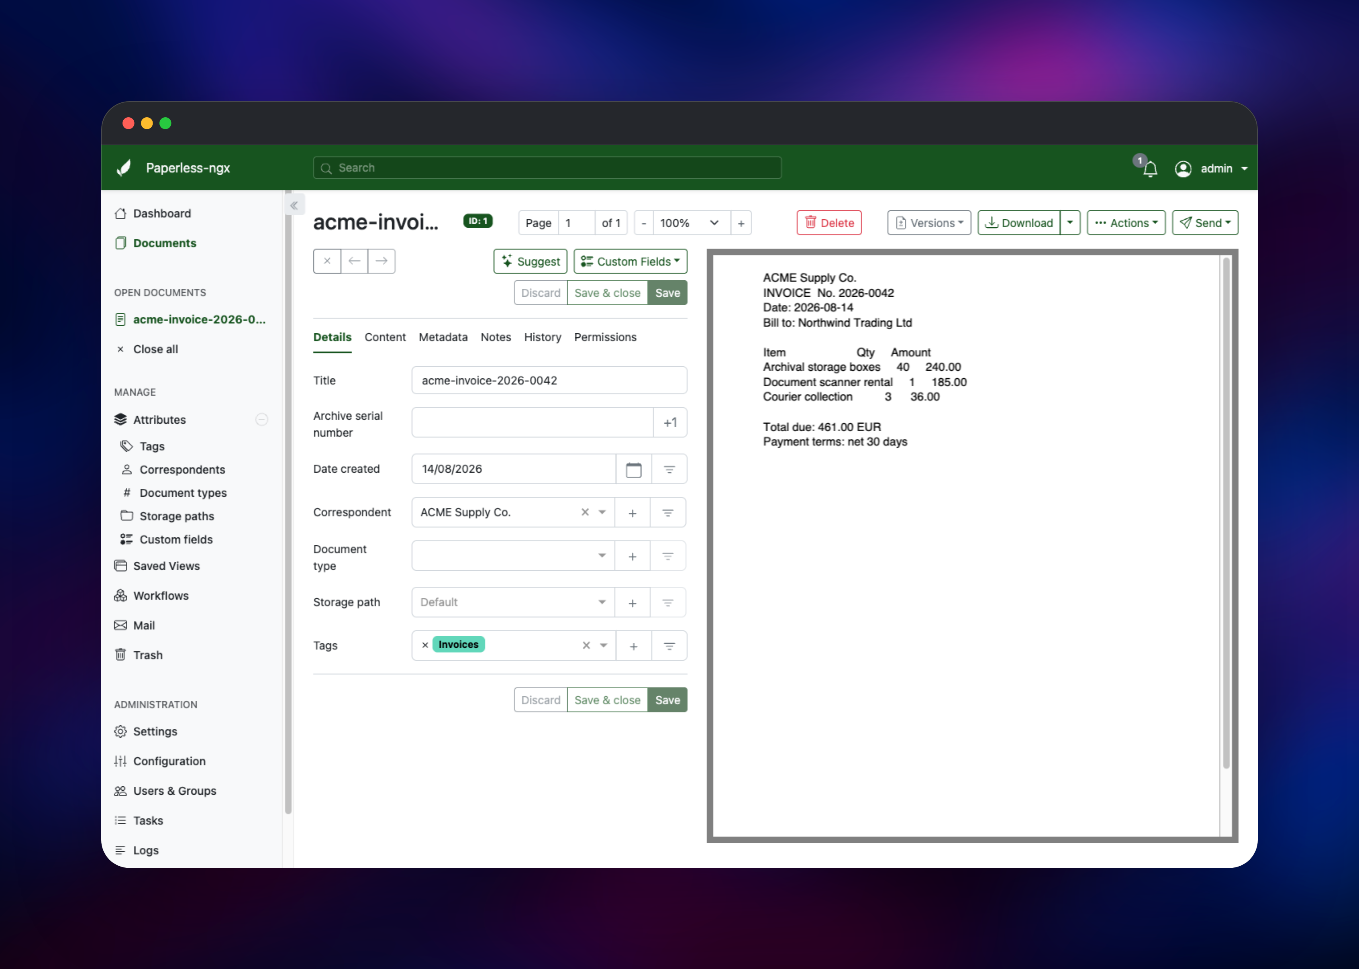
Task: Open the Custom Fields dropdown
Action: 630,261
